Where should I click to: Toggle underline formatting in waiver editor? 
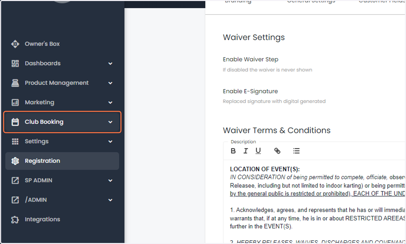[258, 151]
